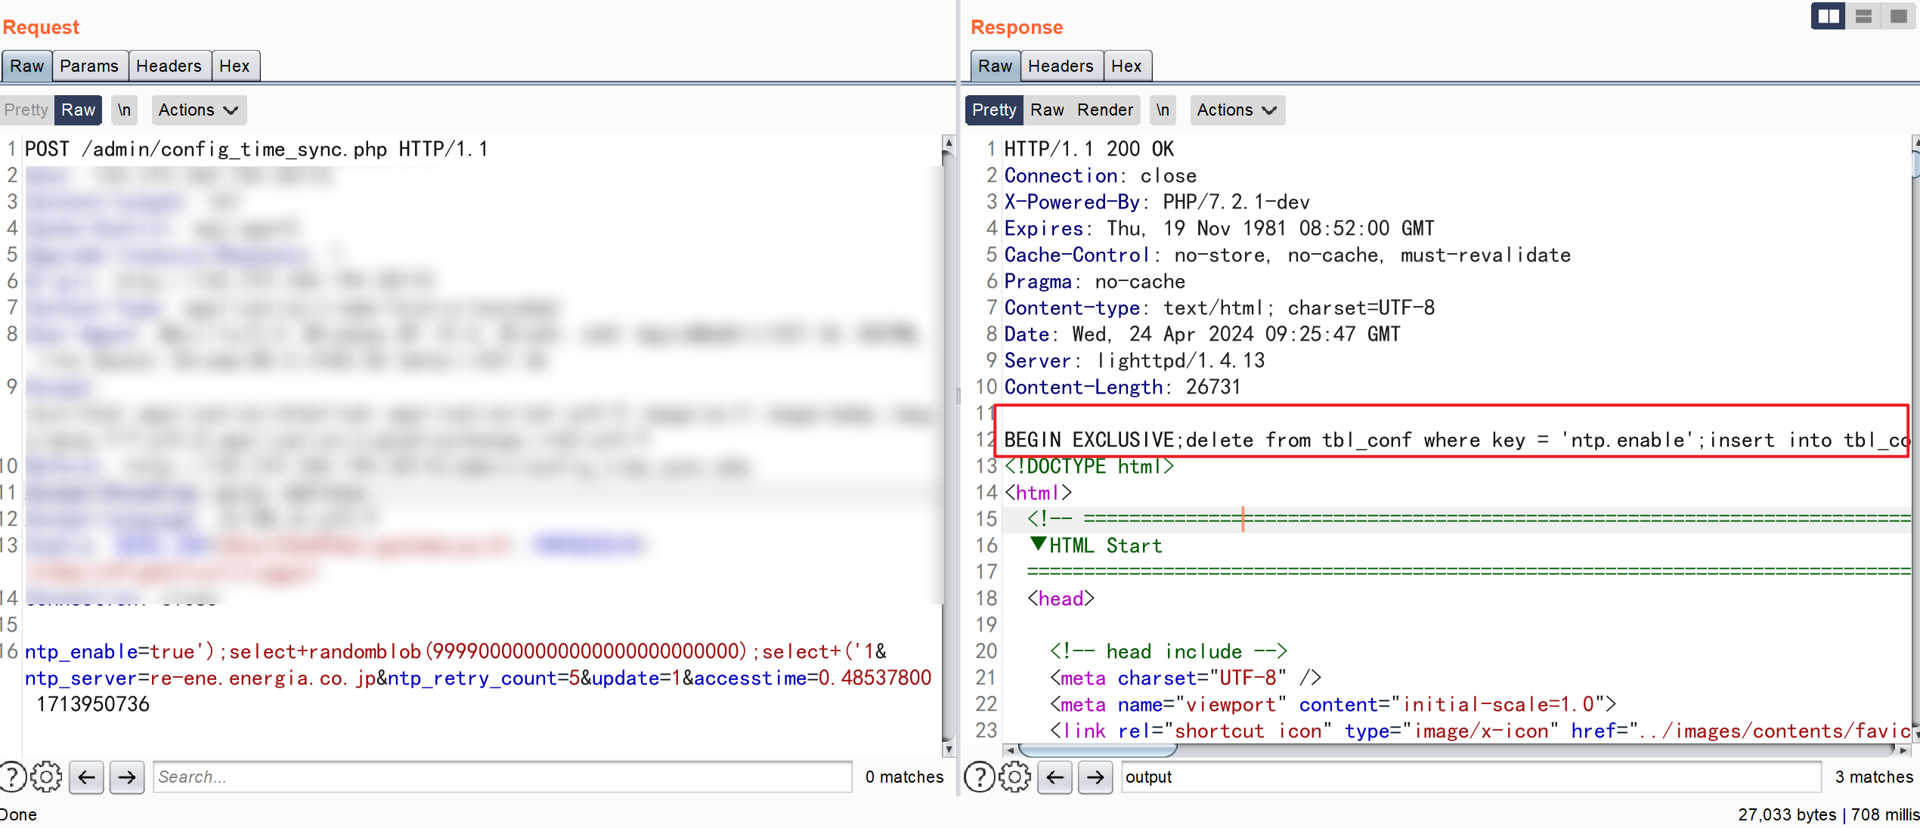The width and height of the screenshot is (1920, 828).
Task: Select Raw view in Response editor
Action: pyautogui.click(x=1047, y=110)
